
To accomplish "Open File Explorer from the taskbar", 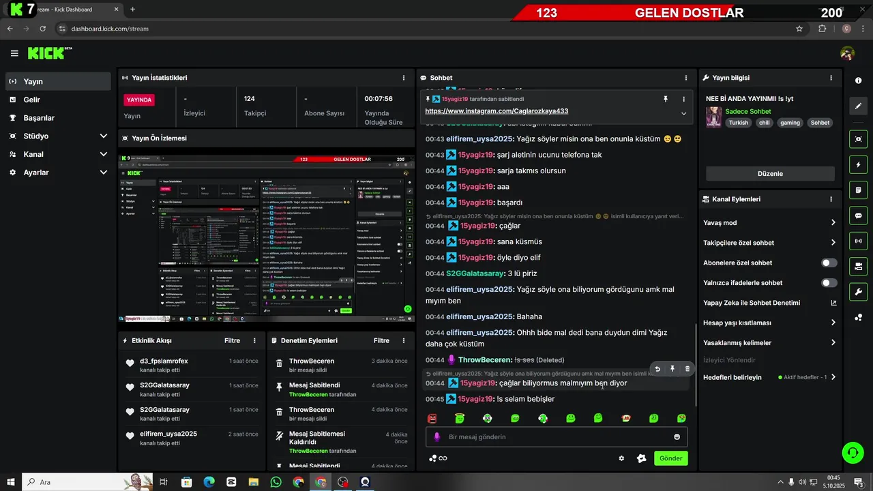I will 253,482.
